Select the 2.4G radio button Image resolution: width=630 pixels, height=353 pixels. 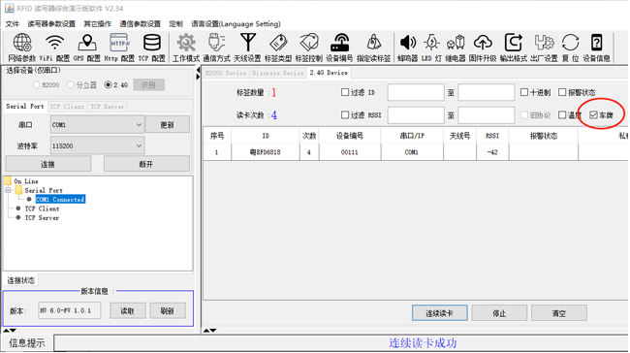108,84
